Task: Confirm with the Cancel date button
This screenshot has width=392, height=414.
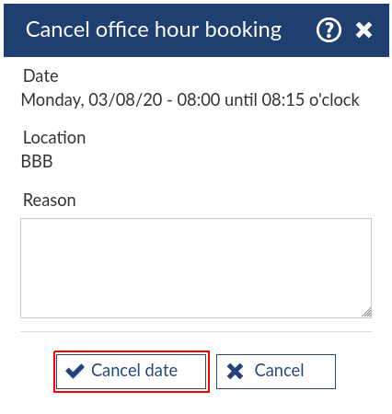Action: (131, 372)
